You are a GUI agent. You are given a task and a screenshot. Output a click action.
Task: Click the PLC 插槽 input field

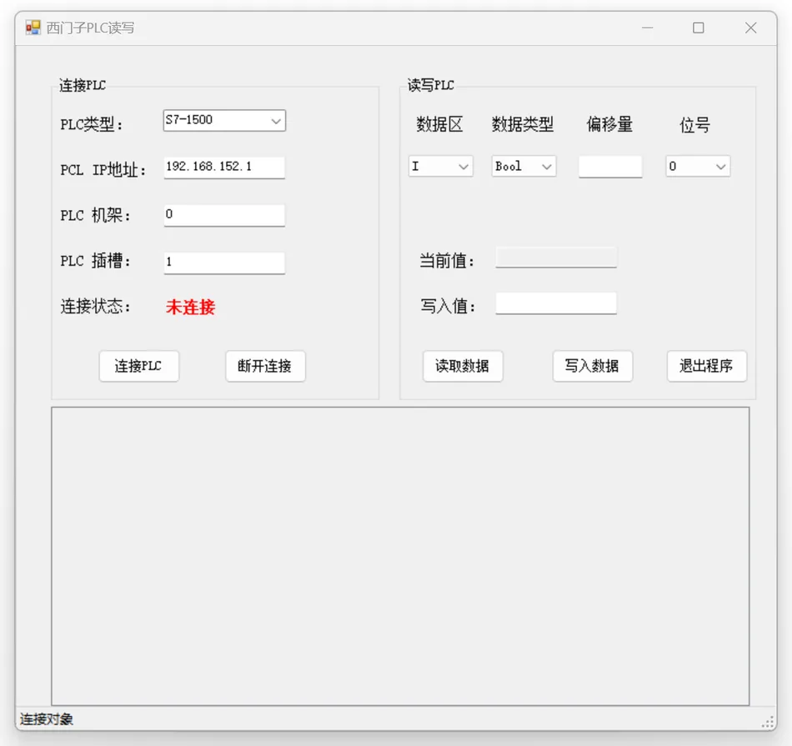(224, 263)
